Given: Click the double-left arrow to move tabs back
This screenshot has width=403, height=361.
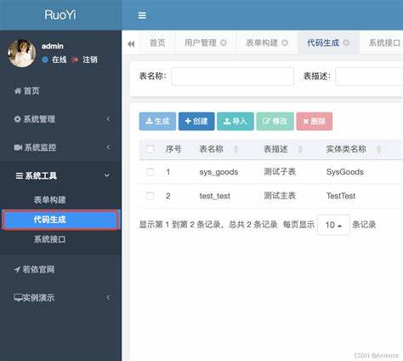Looking at the screenshot, I should [131, 43].
